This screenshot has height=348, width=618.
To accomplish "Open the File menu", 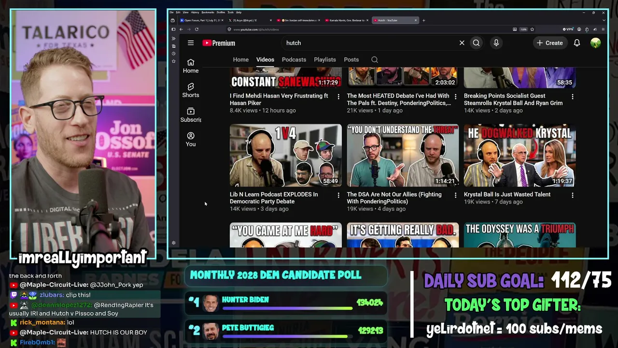I will [171, 12].
